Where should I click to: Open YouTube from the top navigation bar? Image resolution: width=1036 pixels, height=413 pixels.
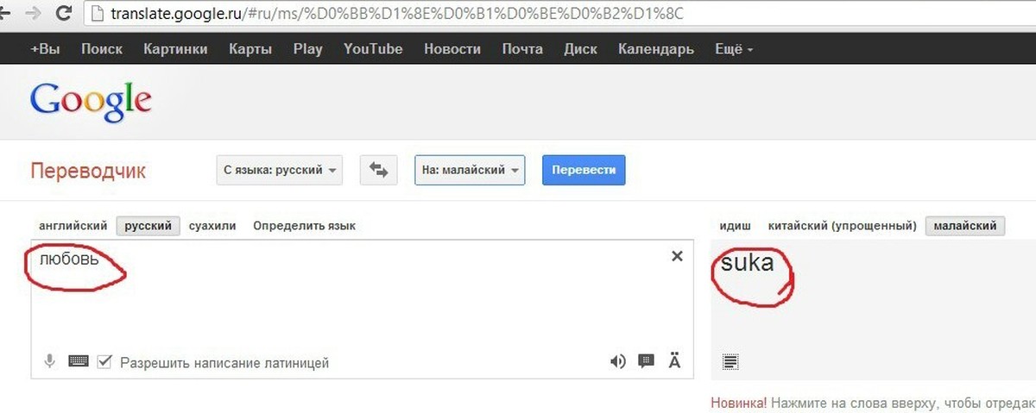373,49
